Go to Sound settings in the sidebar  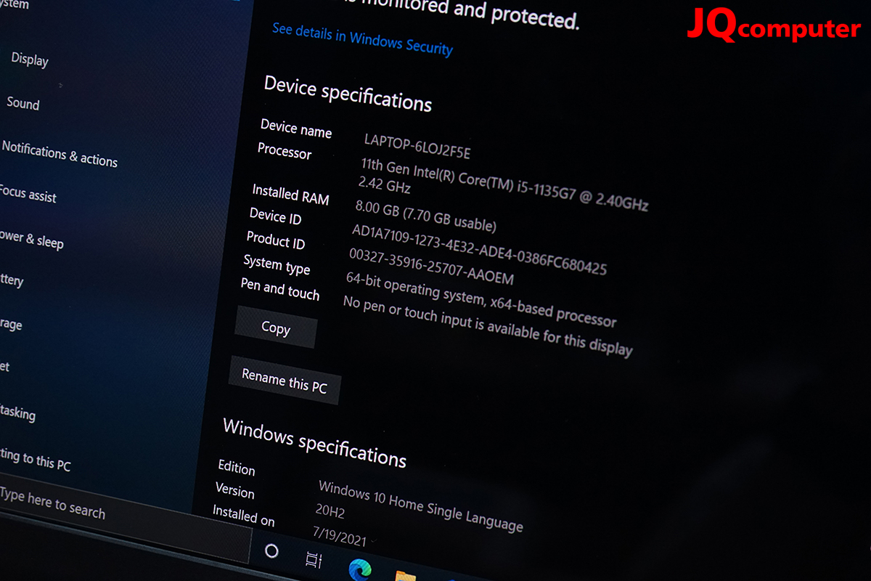23,103
